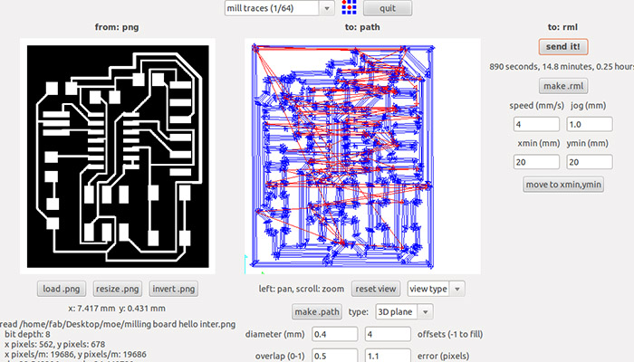Image resolution: width=634 pixels, height=362 pixels.
Task: Click the 'to: rml' heading
Action: 562,27
